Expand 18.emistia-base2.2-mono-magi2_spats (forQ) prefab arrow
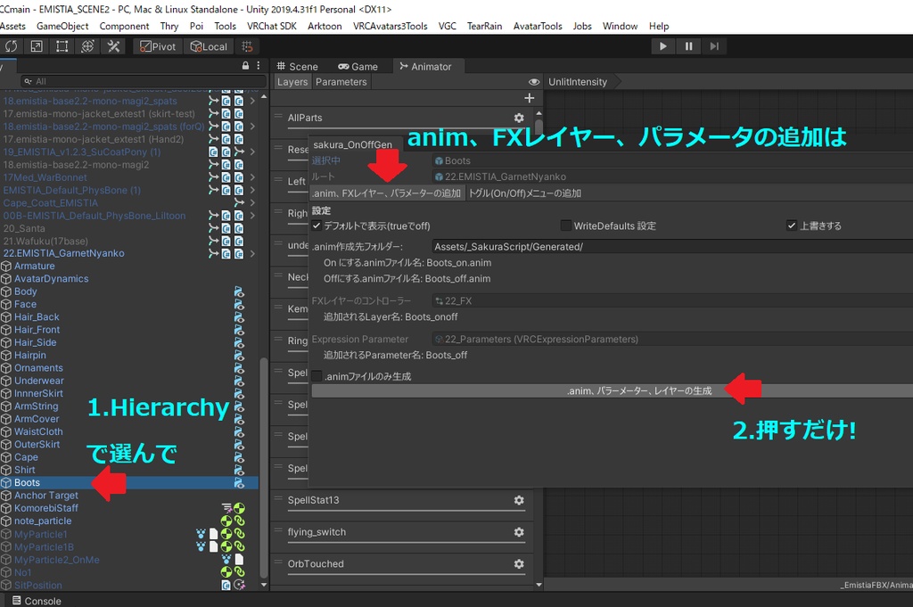Viewport: 913px width, 607px height. click(x=252, y=127)
